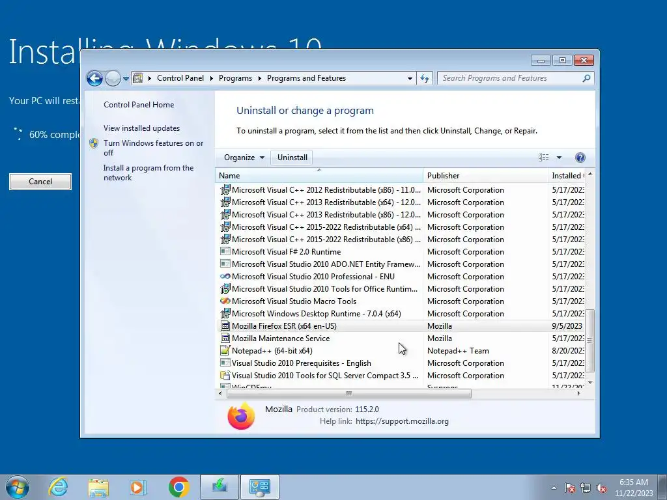Select Visual C++ 2012 Redistributable (x86) icon
The width and height of the screenshot is (667, 500).
pos(225,189)
